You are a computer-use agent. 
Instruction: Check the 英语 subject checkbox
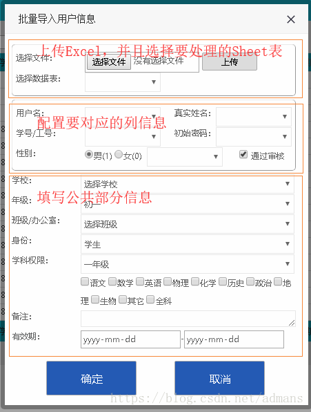click(140, 281)
